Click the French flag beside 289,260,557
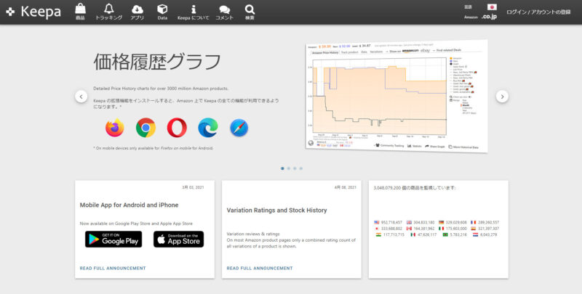The image size is (582, 294). click(474, 223)
